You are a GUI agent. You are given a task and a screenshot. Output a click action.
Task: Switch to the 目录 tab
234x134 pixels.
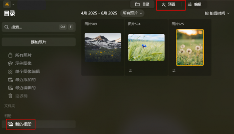click(x=142, y=4)
